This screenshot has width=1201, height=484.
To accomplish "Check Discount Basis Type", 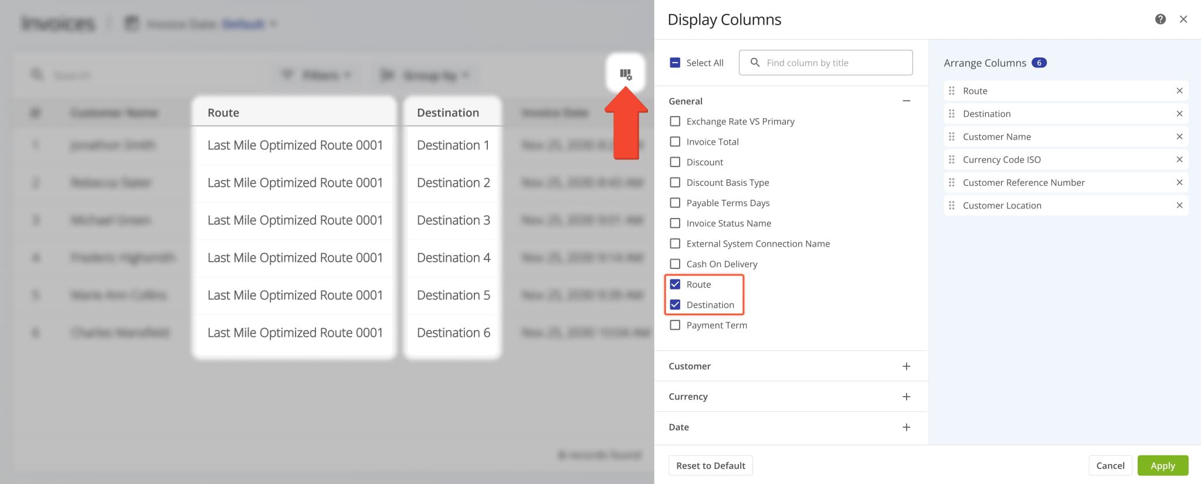I will pos(675,182).
